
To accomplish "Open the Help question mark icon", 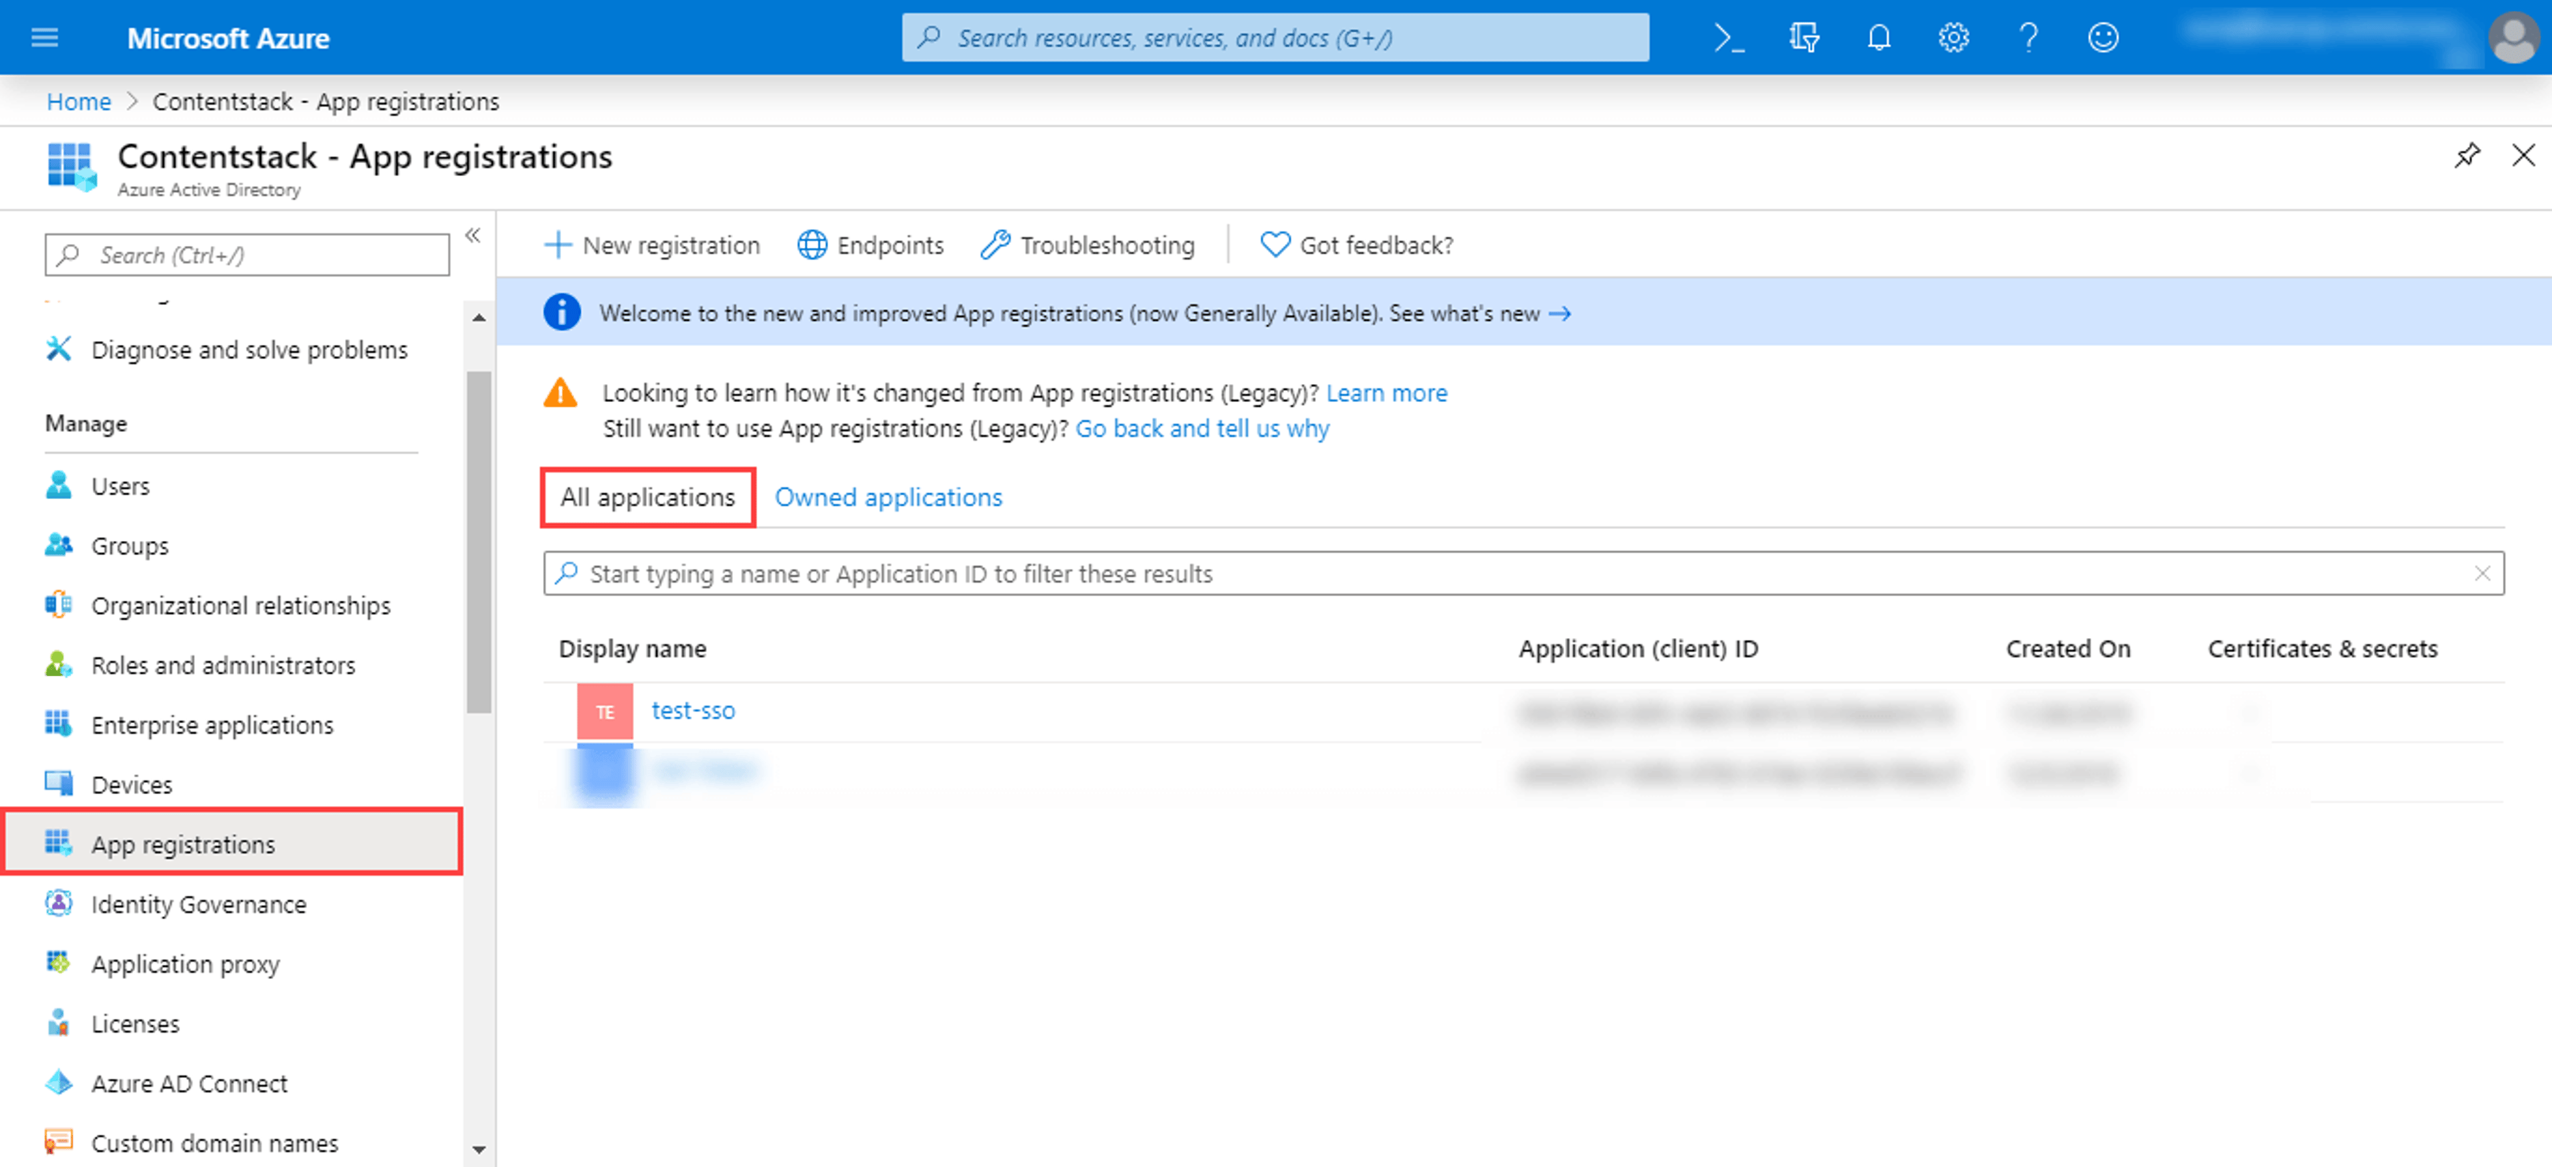I will (2028, 38).
